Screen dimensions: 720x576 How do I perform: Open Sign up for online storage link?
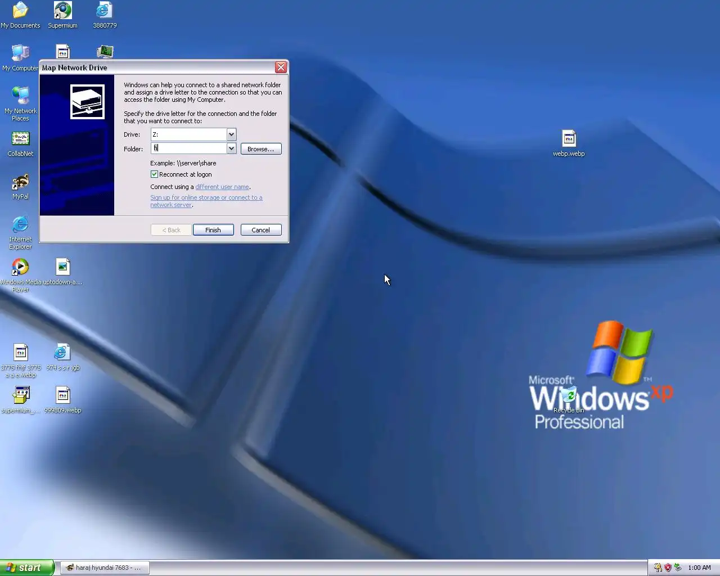(206, 201)
